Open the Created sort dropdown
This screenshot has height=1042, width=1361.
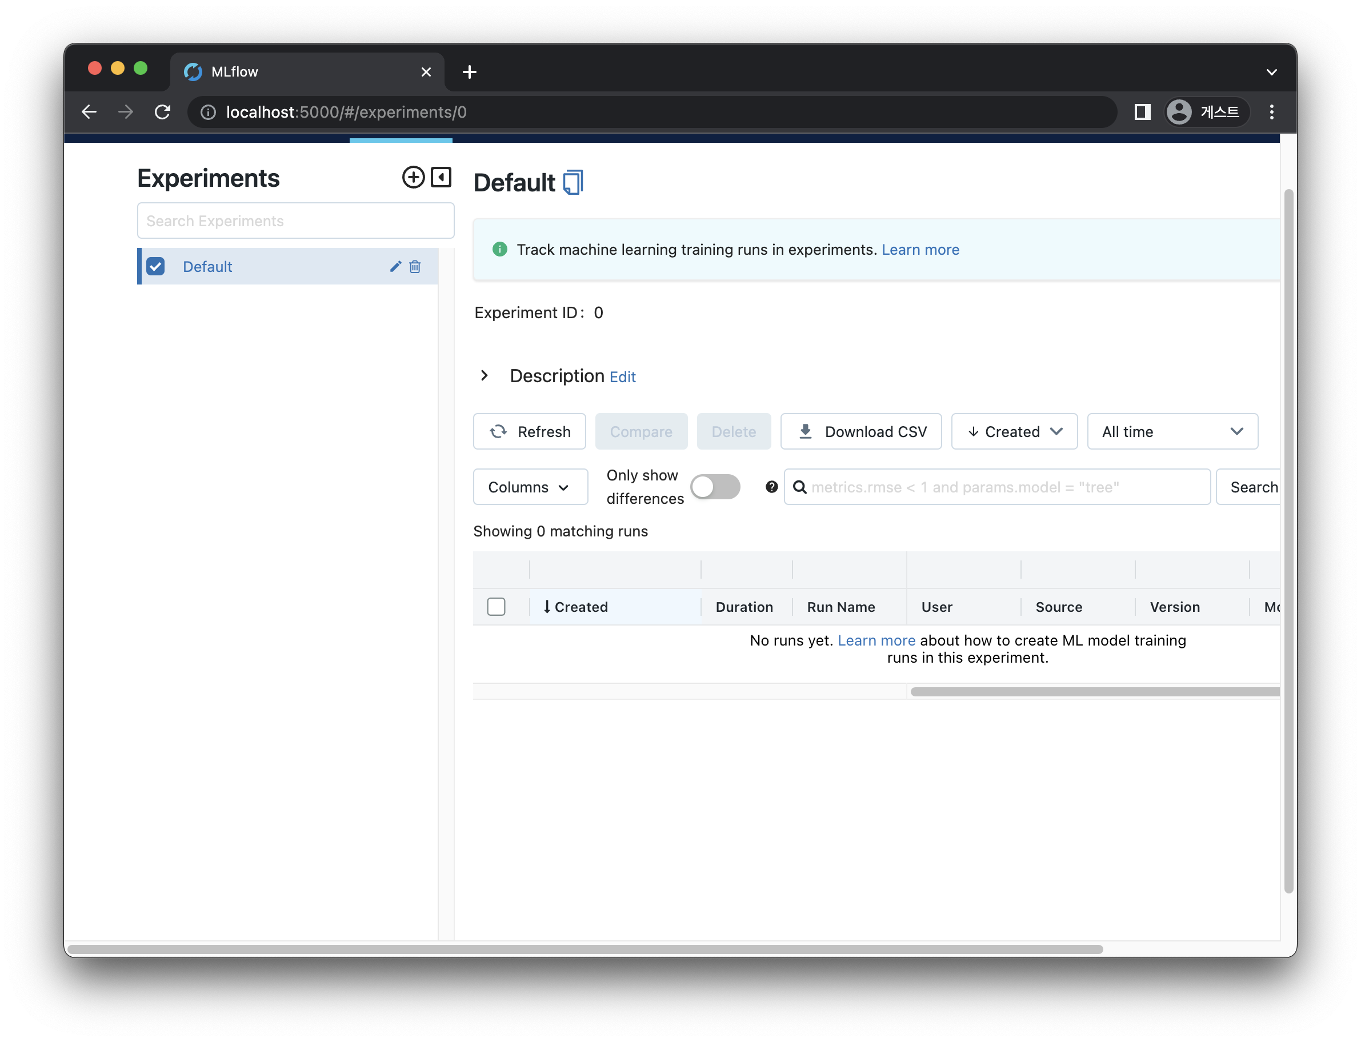tap(1014, 432)
